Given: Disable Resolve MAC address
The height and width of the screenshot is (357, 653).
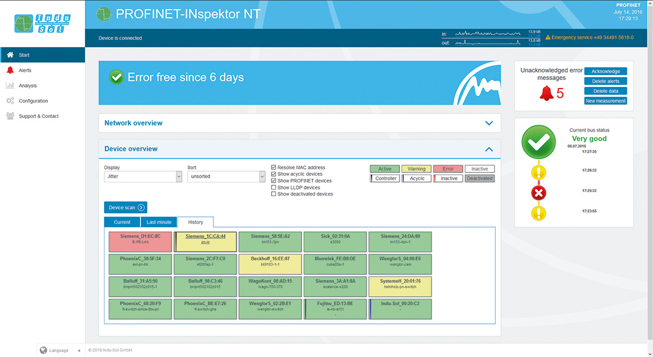Looking at the screenshot, I should 274,168.
